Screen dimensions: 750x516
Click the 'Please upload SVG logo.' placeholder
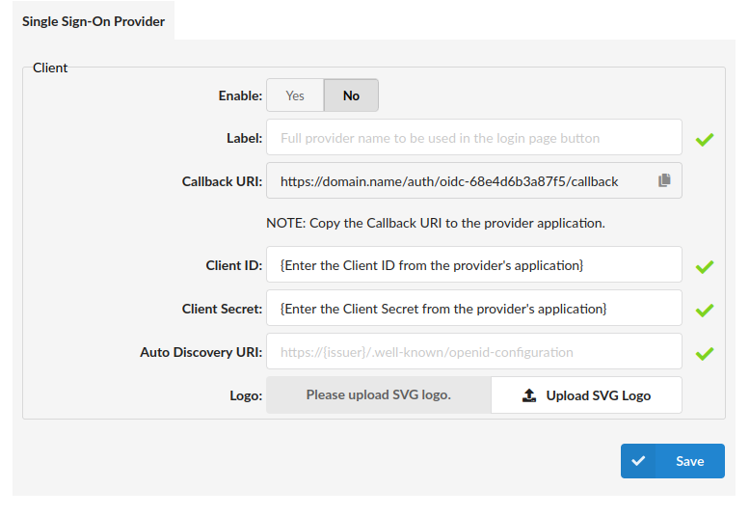(x=378, y=395)
